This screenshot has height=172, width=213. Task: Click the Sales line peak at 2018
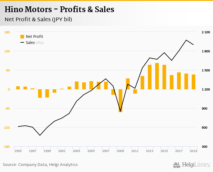tap(186, 40)
